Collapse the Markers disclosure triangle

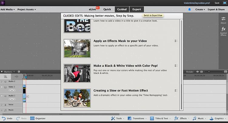coord(2,71)
